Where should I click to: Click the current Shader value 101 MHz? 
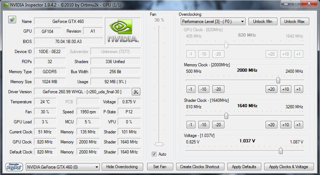point(129,132)
